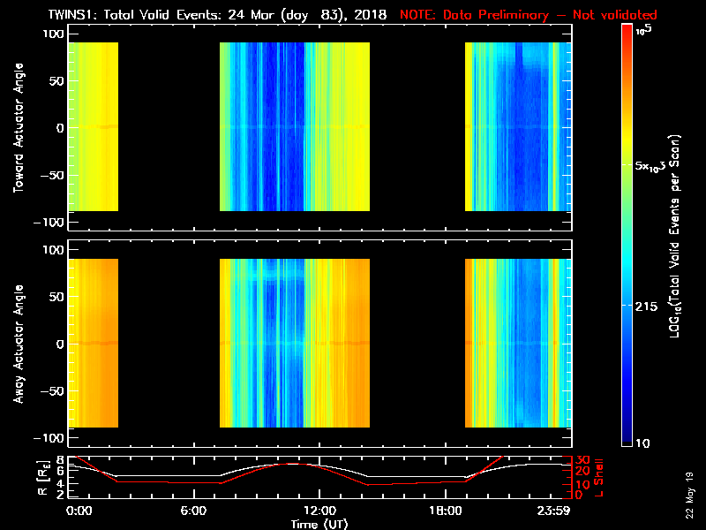The height and width of the screenshot is (530, 706).
Task: Click the 10 label at color bar bottom
Action: pos(642,443)
